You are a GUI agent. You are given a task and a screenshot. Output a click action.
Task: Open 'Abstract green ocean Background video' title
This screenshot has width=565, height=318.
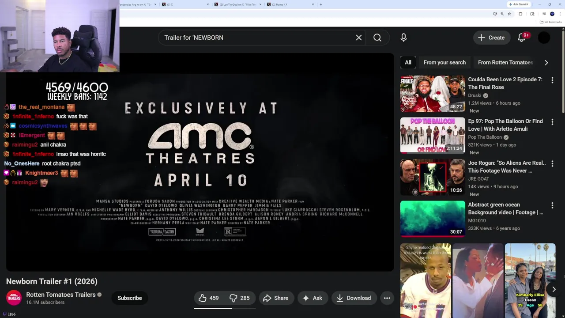click(506, 208)
